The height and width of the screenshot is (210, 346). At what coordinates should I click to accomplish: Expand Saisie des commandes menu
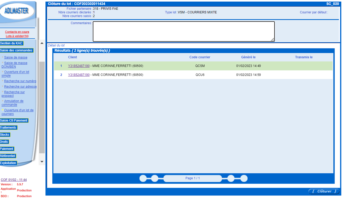(16, 50)
